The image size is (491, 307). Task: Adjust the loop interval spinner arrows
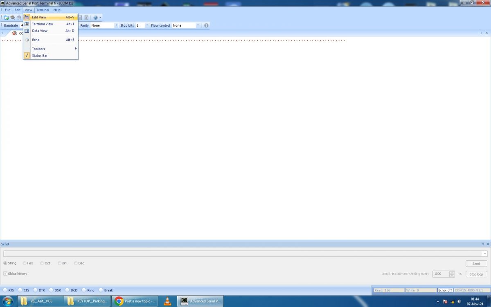452,274
